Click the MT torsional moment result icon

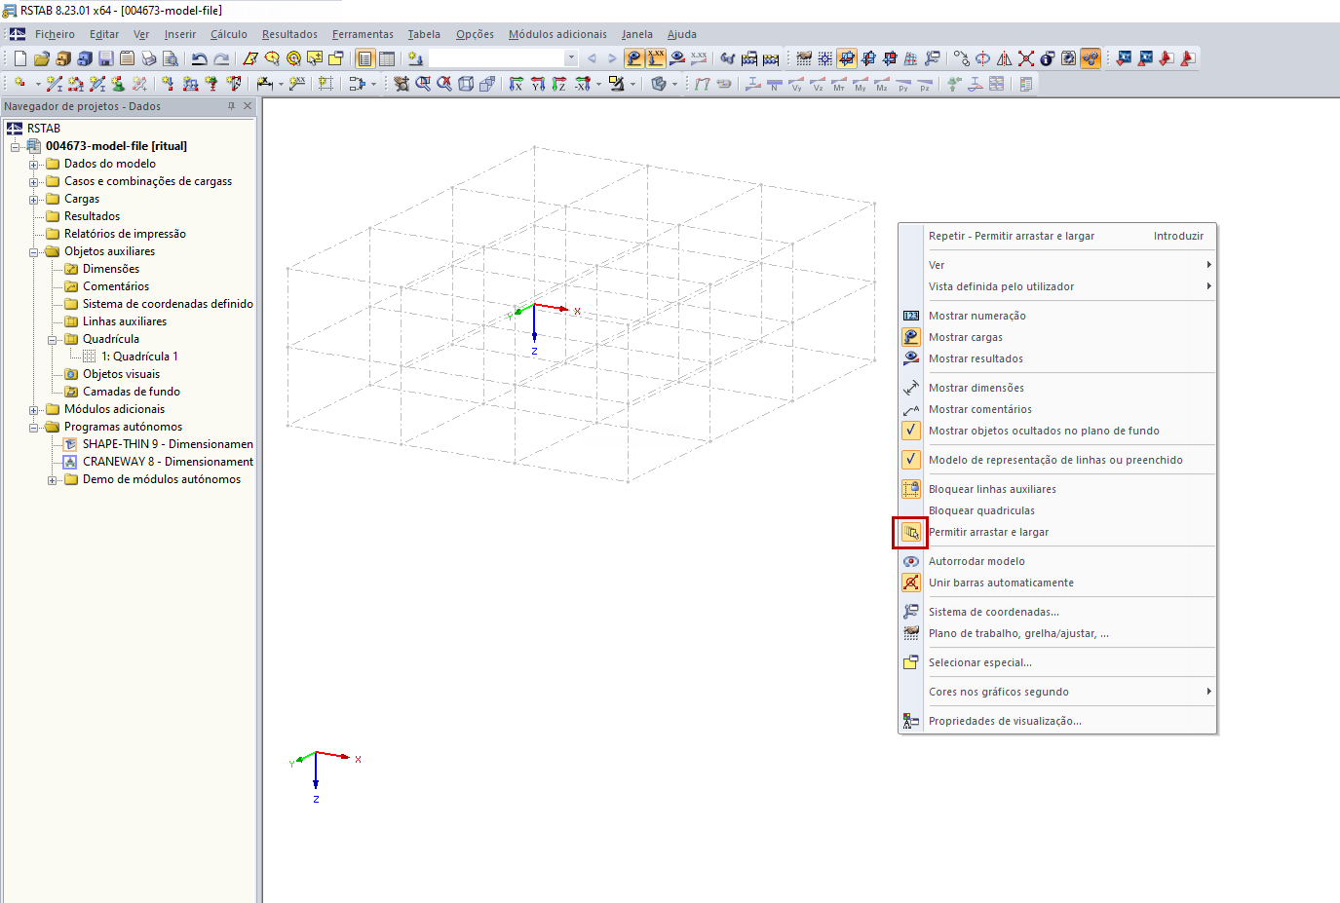tap(839, 84)
